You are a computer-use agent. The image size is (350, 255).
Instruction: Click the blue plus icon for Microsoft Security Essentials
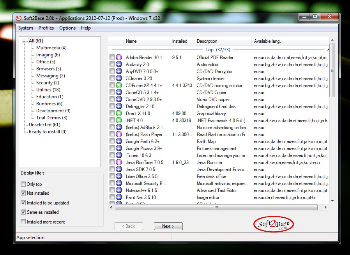click(119, 183)
